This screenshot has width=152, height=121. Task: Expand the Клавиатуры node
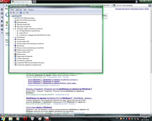point(13,37)
